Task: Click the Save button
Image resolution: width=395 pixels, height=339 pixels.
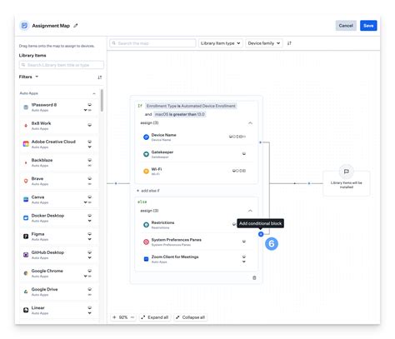Action: coord(368,26)
